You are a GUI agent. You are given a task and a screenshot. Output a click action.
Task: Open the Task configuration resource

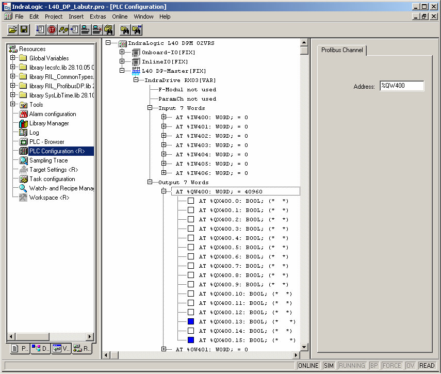click(52, 179)
